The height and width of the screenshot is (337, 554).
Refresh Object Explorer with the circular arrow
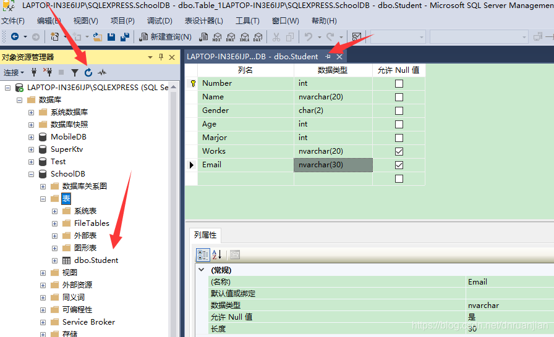click(88, 73)
